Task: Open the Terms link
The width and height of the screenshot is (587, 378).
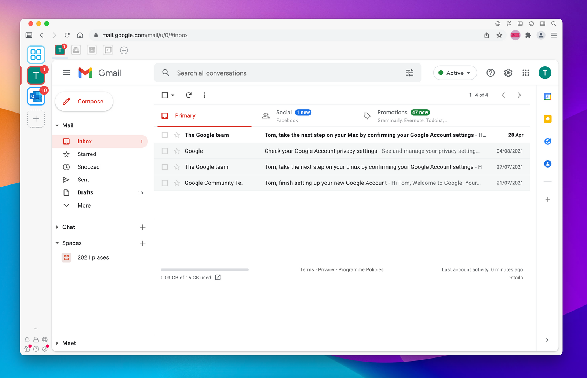Action: pos(307,270)
